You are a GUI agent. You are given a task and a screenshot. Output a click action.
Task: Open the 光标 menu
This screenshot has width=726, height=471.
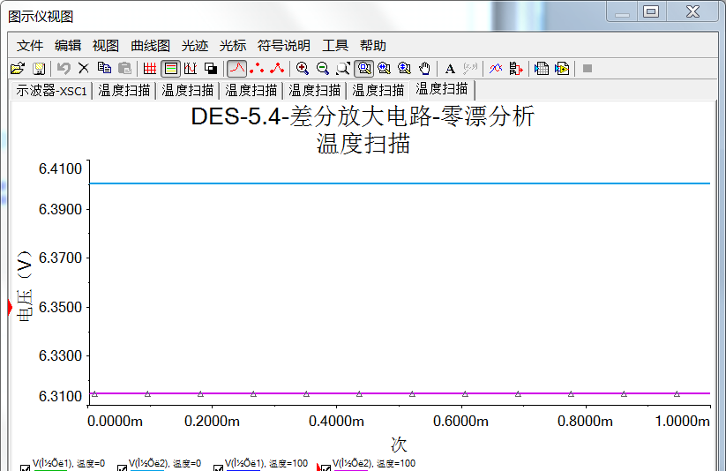pyautogui.click(x=232, y=45)
